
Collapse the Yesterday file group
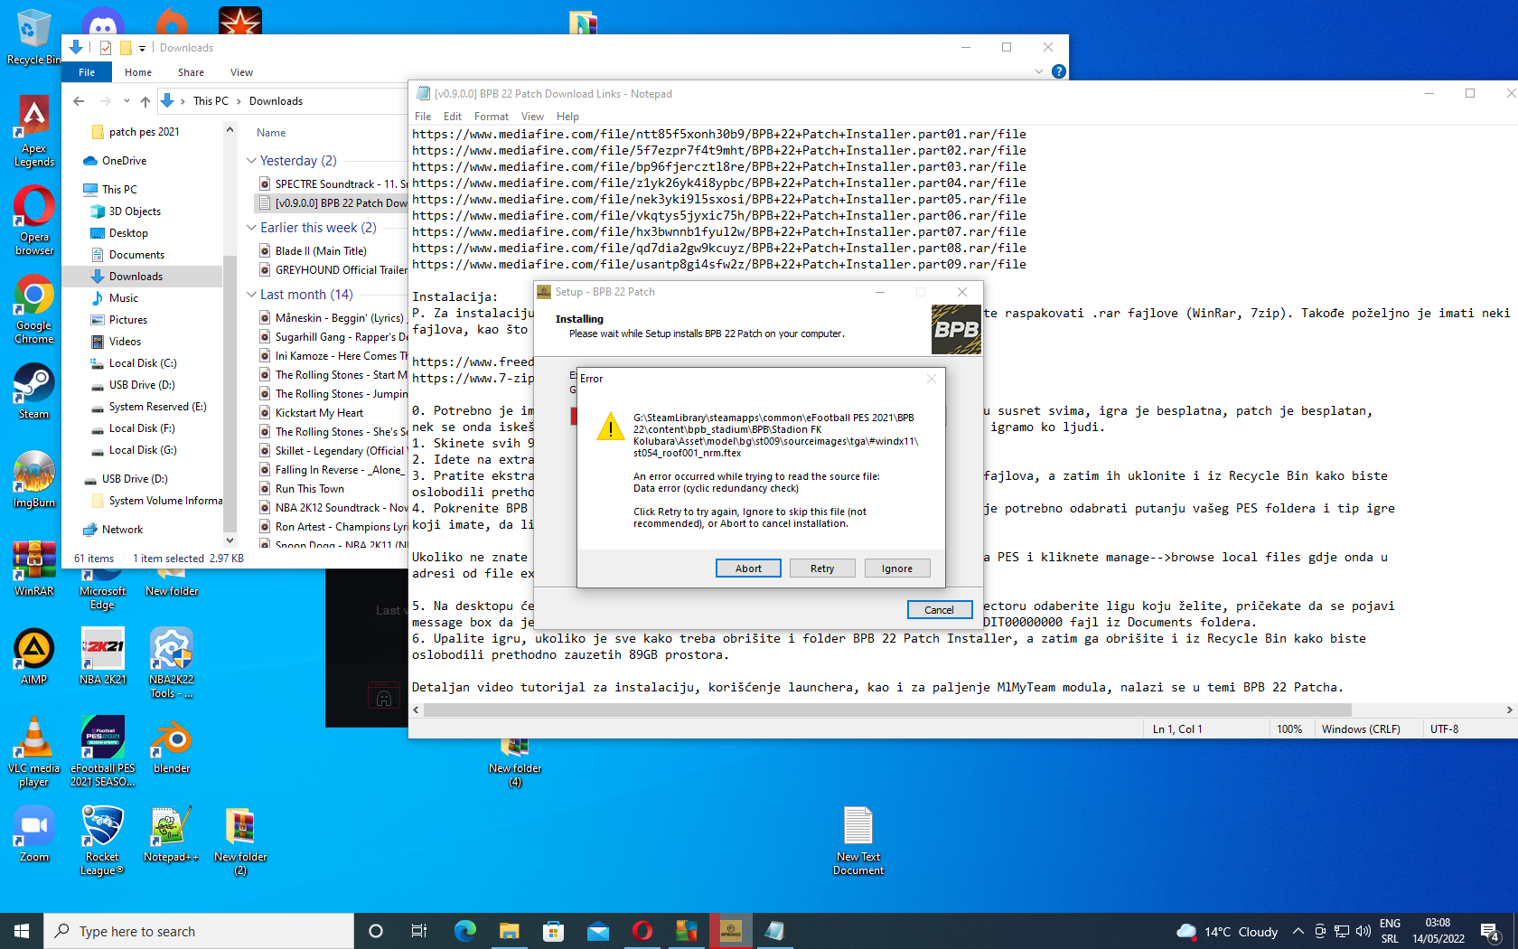252,161
